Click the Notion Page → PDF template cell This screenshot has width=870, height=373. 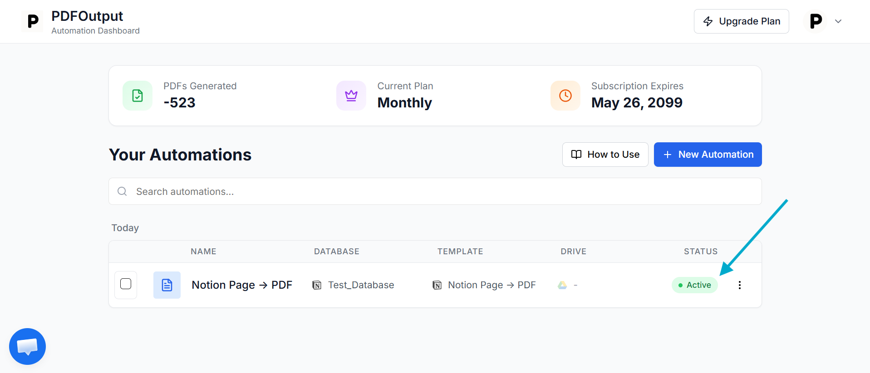pos(492,285)
